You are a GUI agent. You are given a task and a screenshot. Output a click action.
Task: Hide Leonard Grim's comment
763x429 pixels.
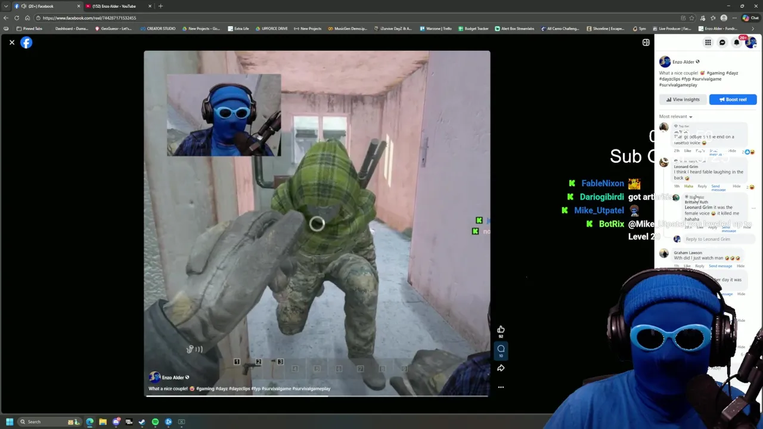pyautogui.click(x=736, y=186)
